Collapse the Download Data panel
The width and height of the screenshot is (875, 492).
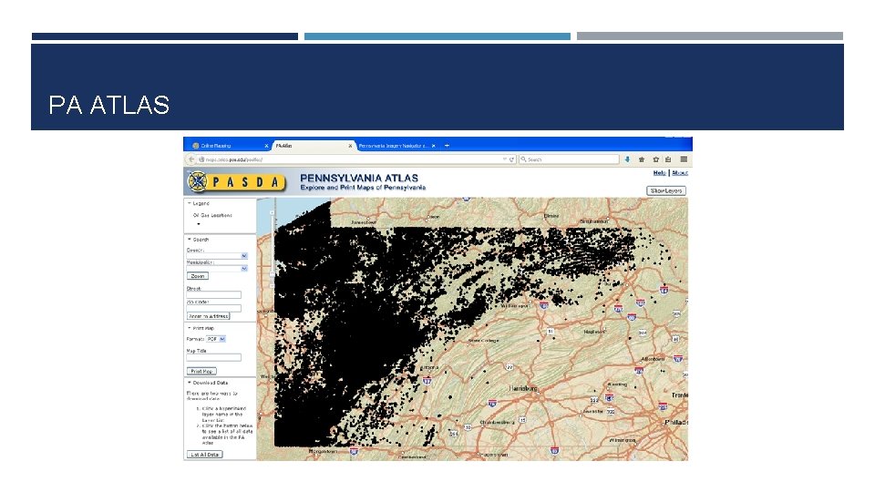pos(190,383)
